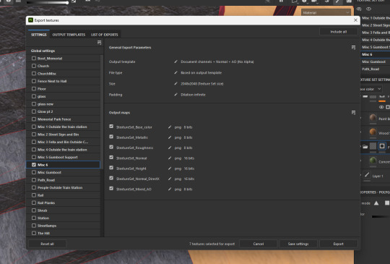Screen dimensions: 390x264
Task: Click the Reset all button
Action: click(x=47, y=244)
